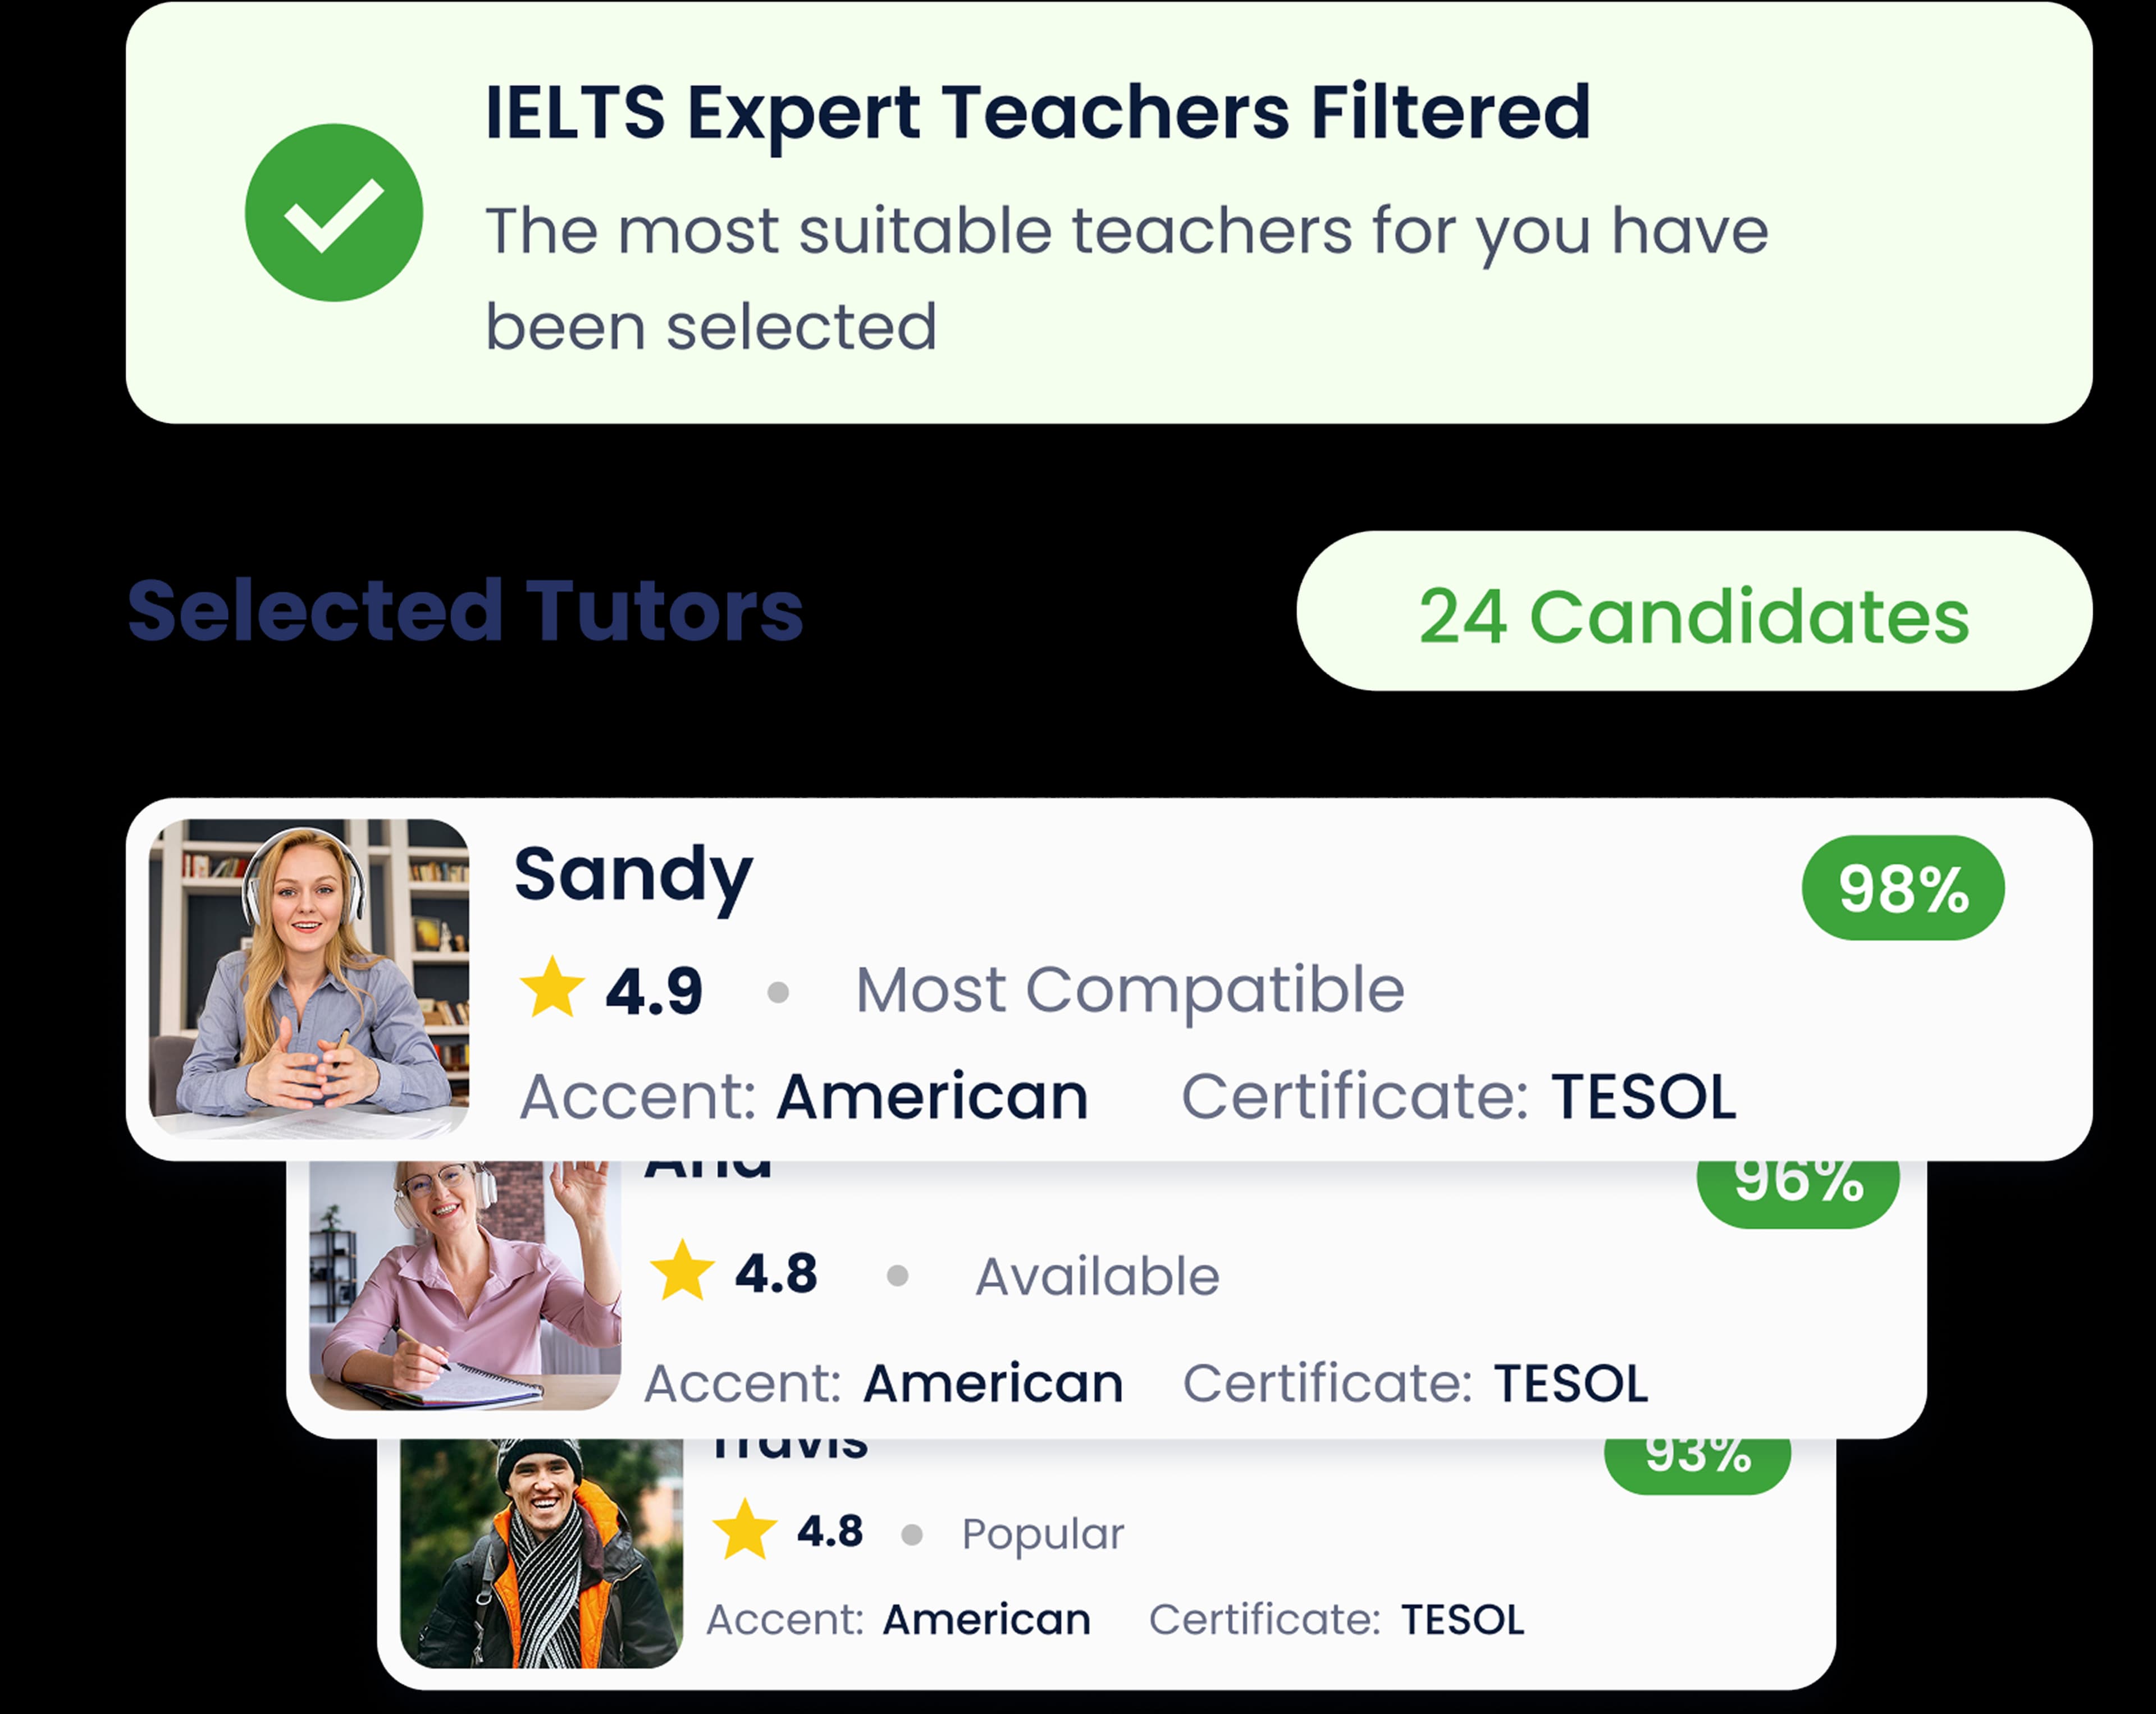This screenshot has height=1714, width=2156.
Task: Click the Available status label
Action: click(x=1097, y=1276)
